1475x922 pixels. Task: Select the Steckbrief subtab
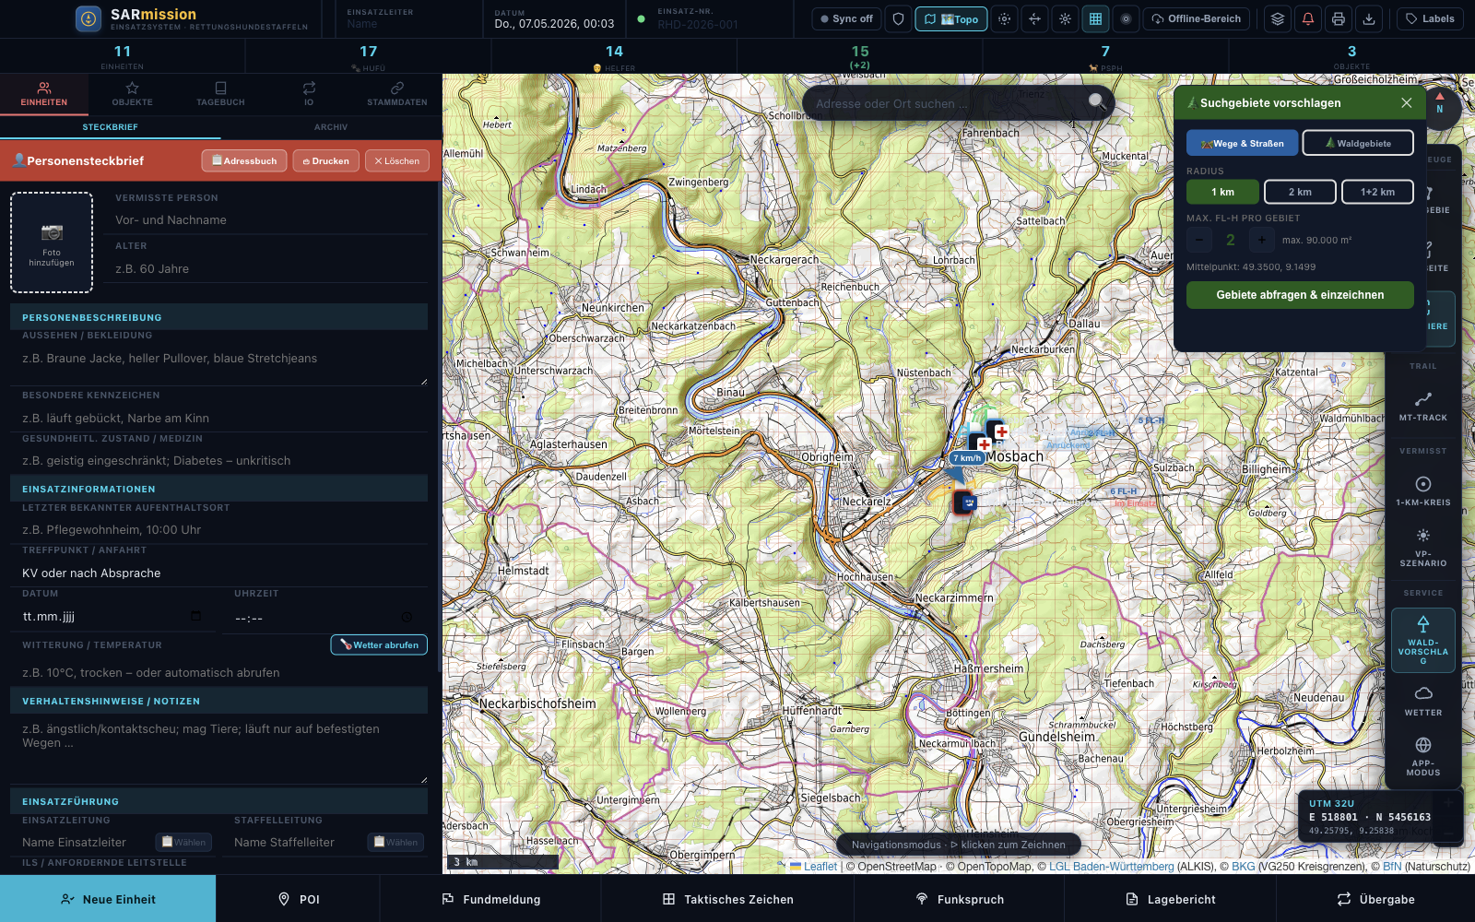[x=111, y=127]
